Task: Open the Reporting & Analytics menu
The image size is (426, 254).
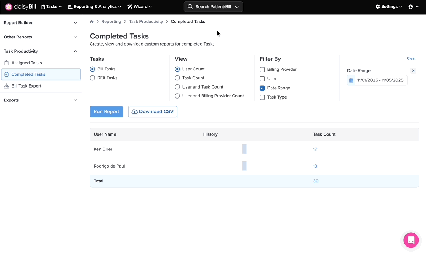Action: (x=94, y=7)
